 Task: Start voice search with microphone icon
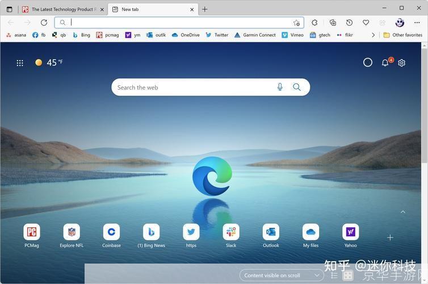click(x=280, y=87)
